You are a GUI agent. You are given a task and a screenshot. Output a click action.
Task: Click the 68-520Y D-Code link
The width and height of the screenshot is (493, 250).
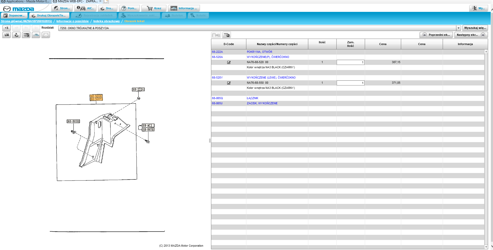coord(217,77)
